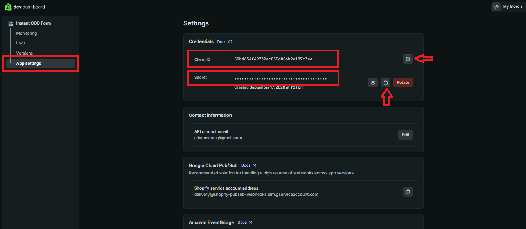This screenshot has height=229, width=526.
Task: Click the adxenseadx@gmail.com email text
Action: 218,138
